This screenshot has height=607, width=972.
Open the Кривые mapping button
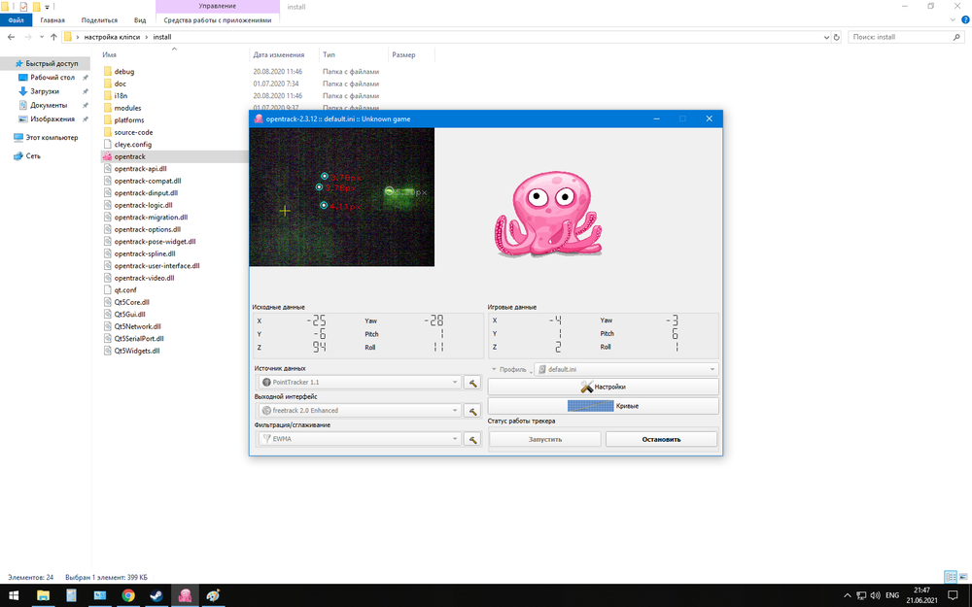[x=603, y=406]
